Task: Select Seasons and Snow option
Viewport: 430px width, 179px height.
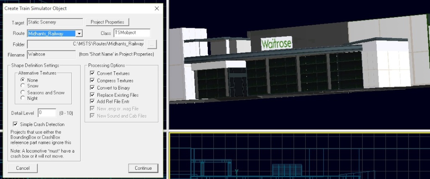Action: pyautogui.click(x=23, y=92)
